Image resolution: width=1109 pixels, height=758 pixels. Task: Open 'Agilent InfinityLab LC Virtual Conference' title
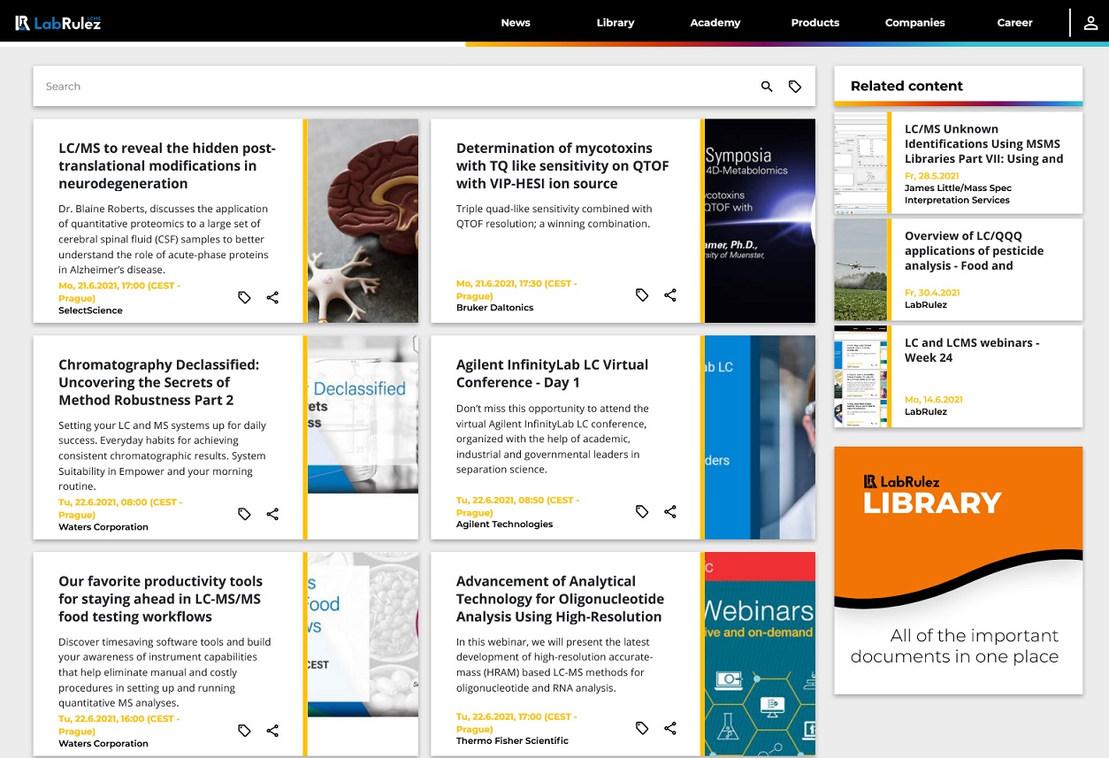[x=552, y=373]
